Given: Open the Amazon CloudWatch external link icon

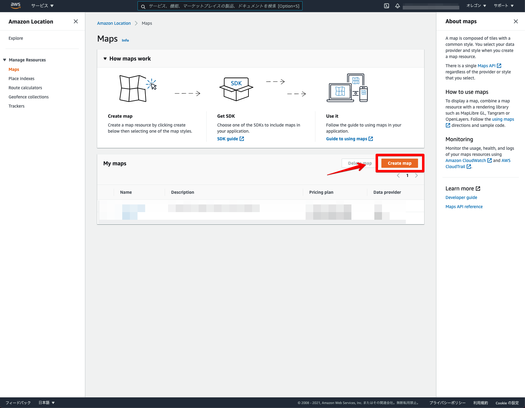Looking at the screenshot, I should [489, 160].
